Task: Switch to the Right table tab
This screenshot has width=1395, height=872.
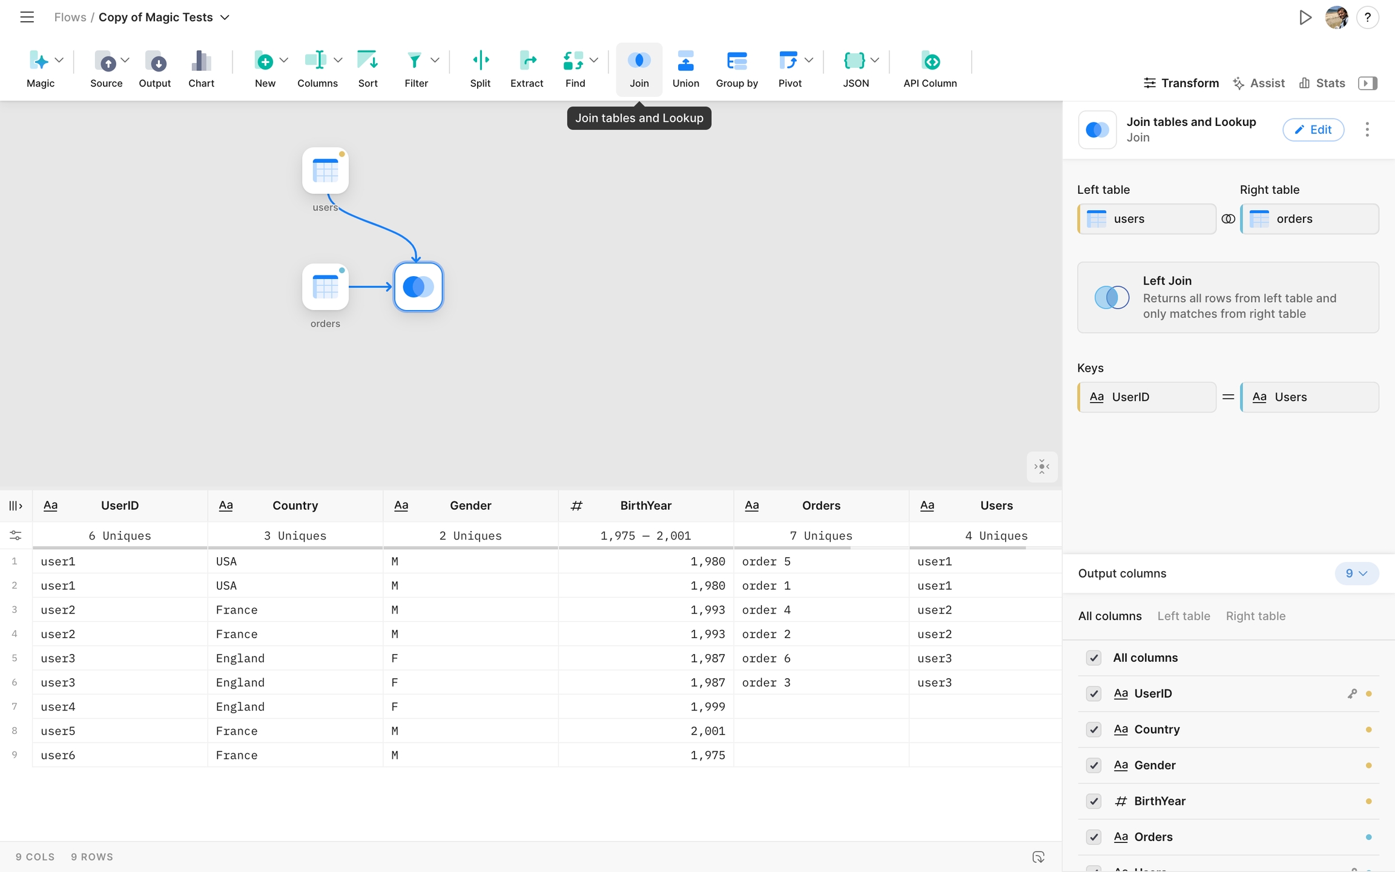Action: (1255, 616)
